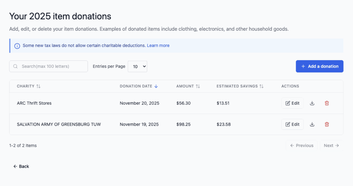The width and height of the screenshot is (353, 186).
Task: Sort by Amount column arrows
Action: 198,86
